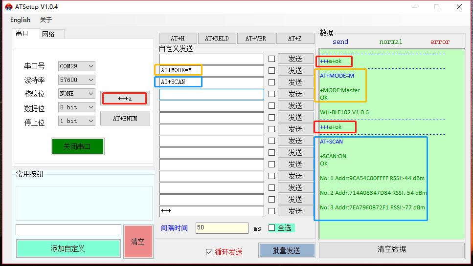Open the 关于 menu

click(45, 20)
